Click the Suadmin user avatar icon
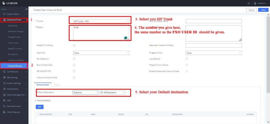Image resolution: width=270 pixels, height=124 pixels. click(x=255, y=3)
